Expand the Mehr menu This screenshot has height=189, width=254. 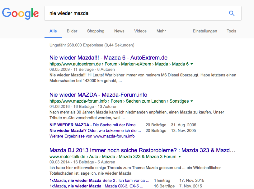point(161,31)
